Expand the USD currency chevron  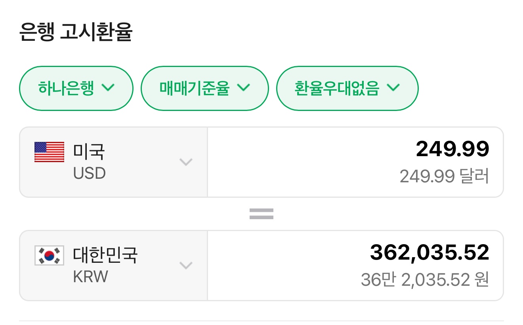[x=186, y=162]
